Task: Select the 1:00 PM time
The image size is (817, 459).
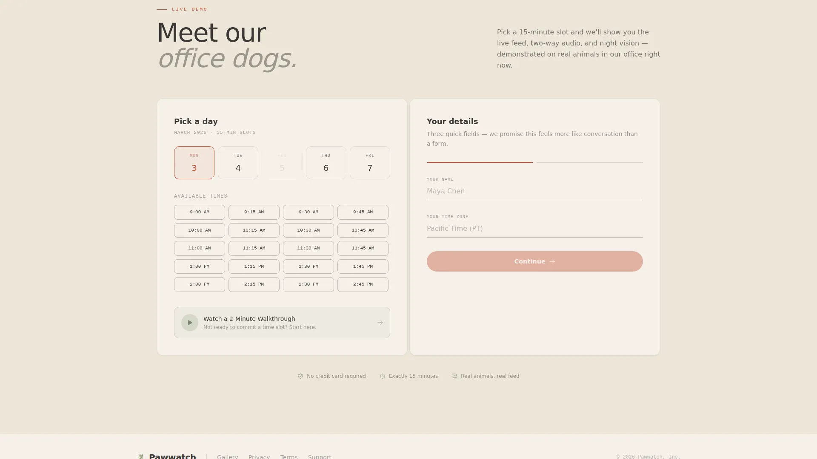Action: pos(200,266)
